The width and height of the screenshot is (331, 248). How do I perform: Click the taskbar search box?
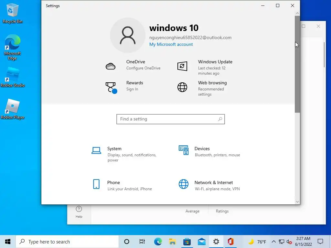point(67,242)
